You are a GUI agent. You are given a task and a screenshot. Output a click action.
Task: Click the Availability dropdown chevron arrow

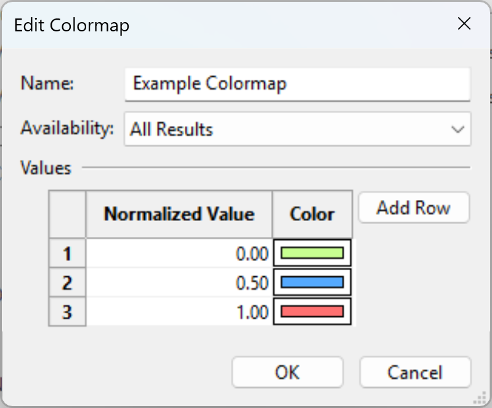pos(458,129)
